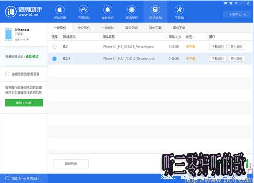Open the feedback flag icon in title bar
The image size is (254, 183).
[x=225, y=3]
